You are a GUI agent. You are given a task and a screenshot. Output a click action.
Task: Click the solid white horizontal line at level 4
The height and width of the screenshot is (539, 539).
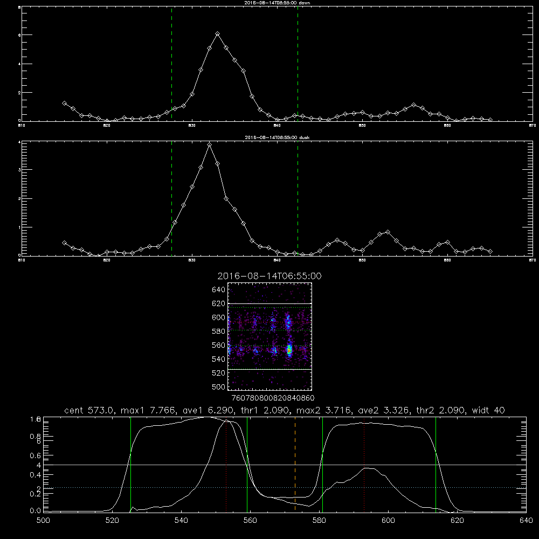[x=285, y=465]
